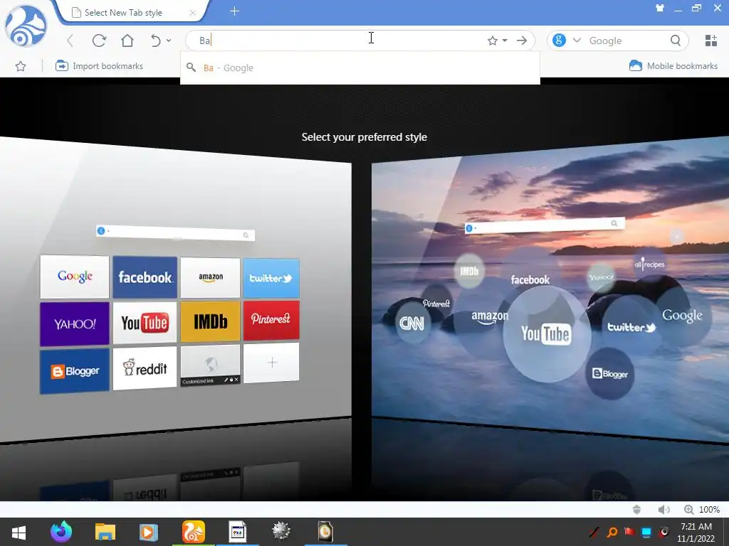Open Mobile bookmarks
The image size is (729, 546).
coord(673,66)
